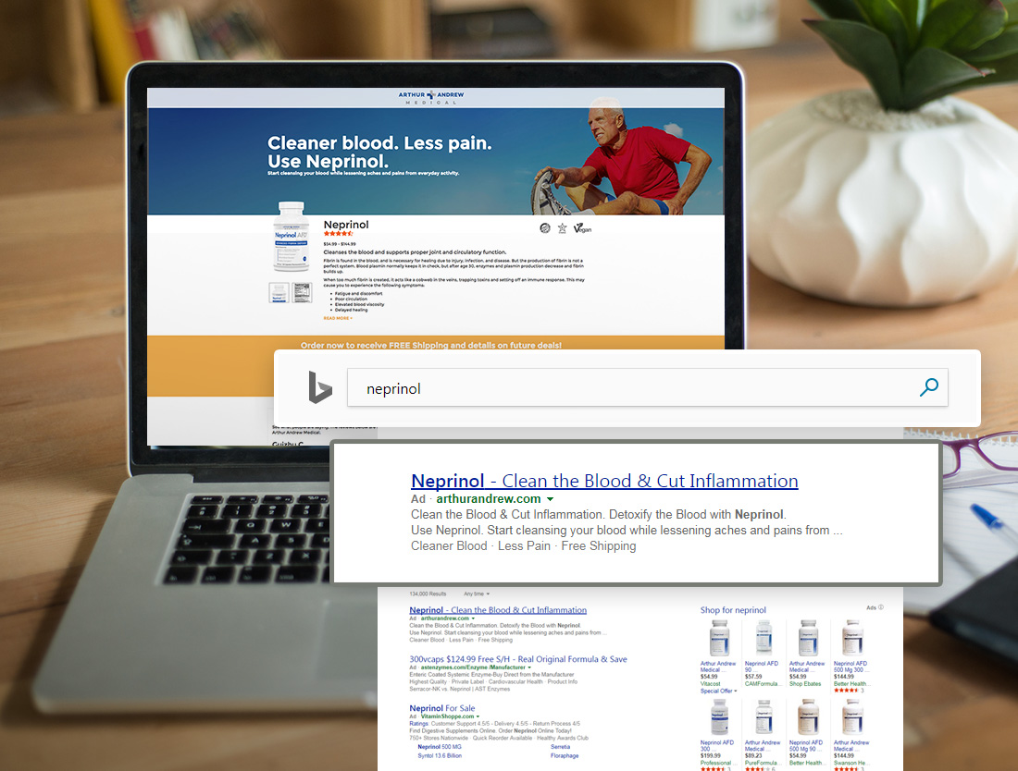Screen dimensions: 1018x771
Task: Click the Shop for neprinol heading
Action: point(733,610)
